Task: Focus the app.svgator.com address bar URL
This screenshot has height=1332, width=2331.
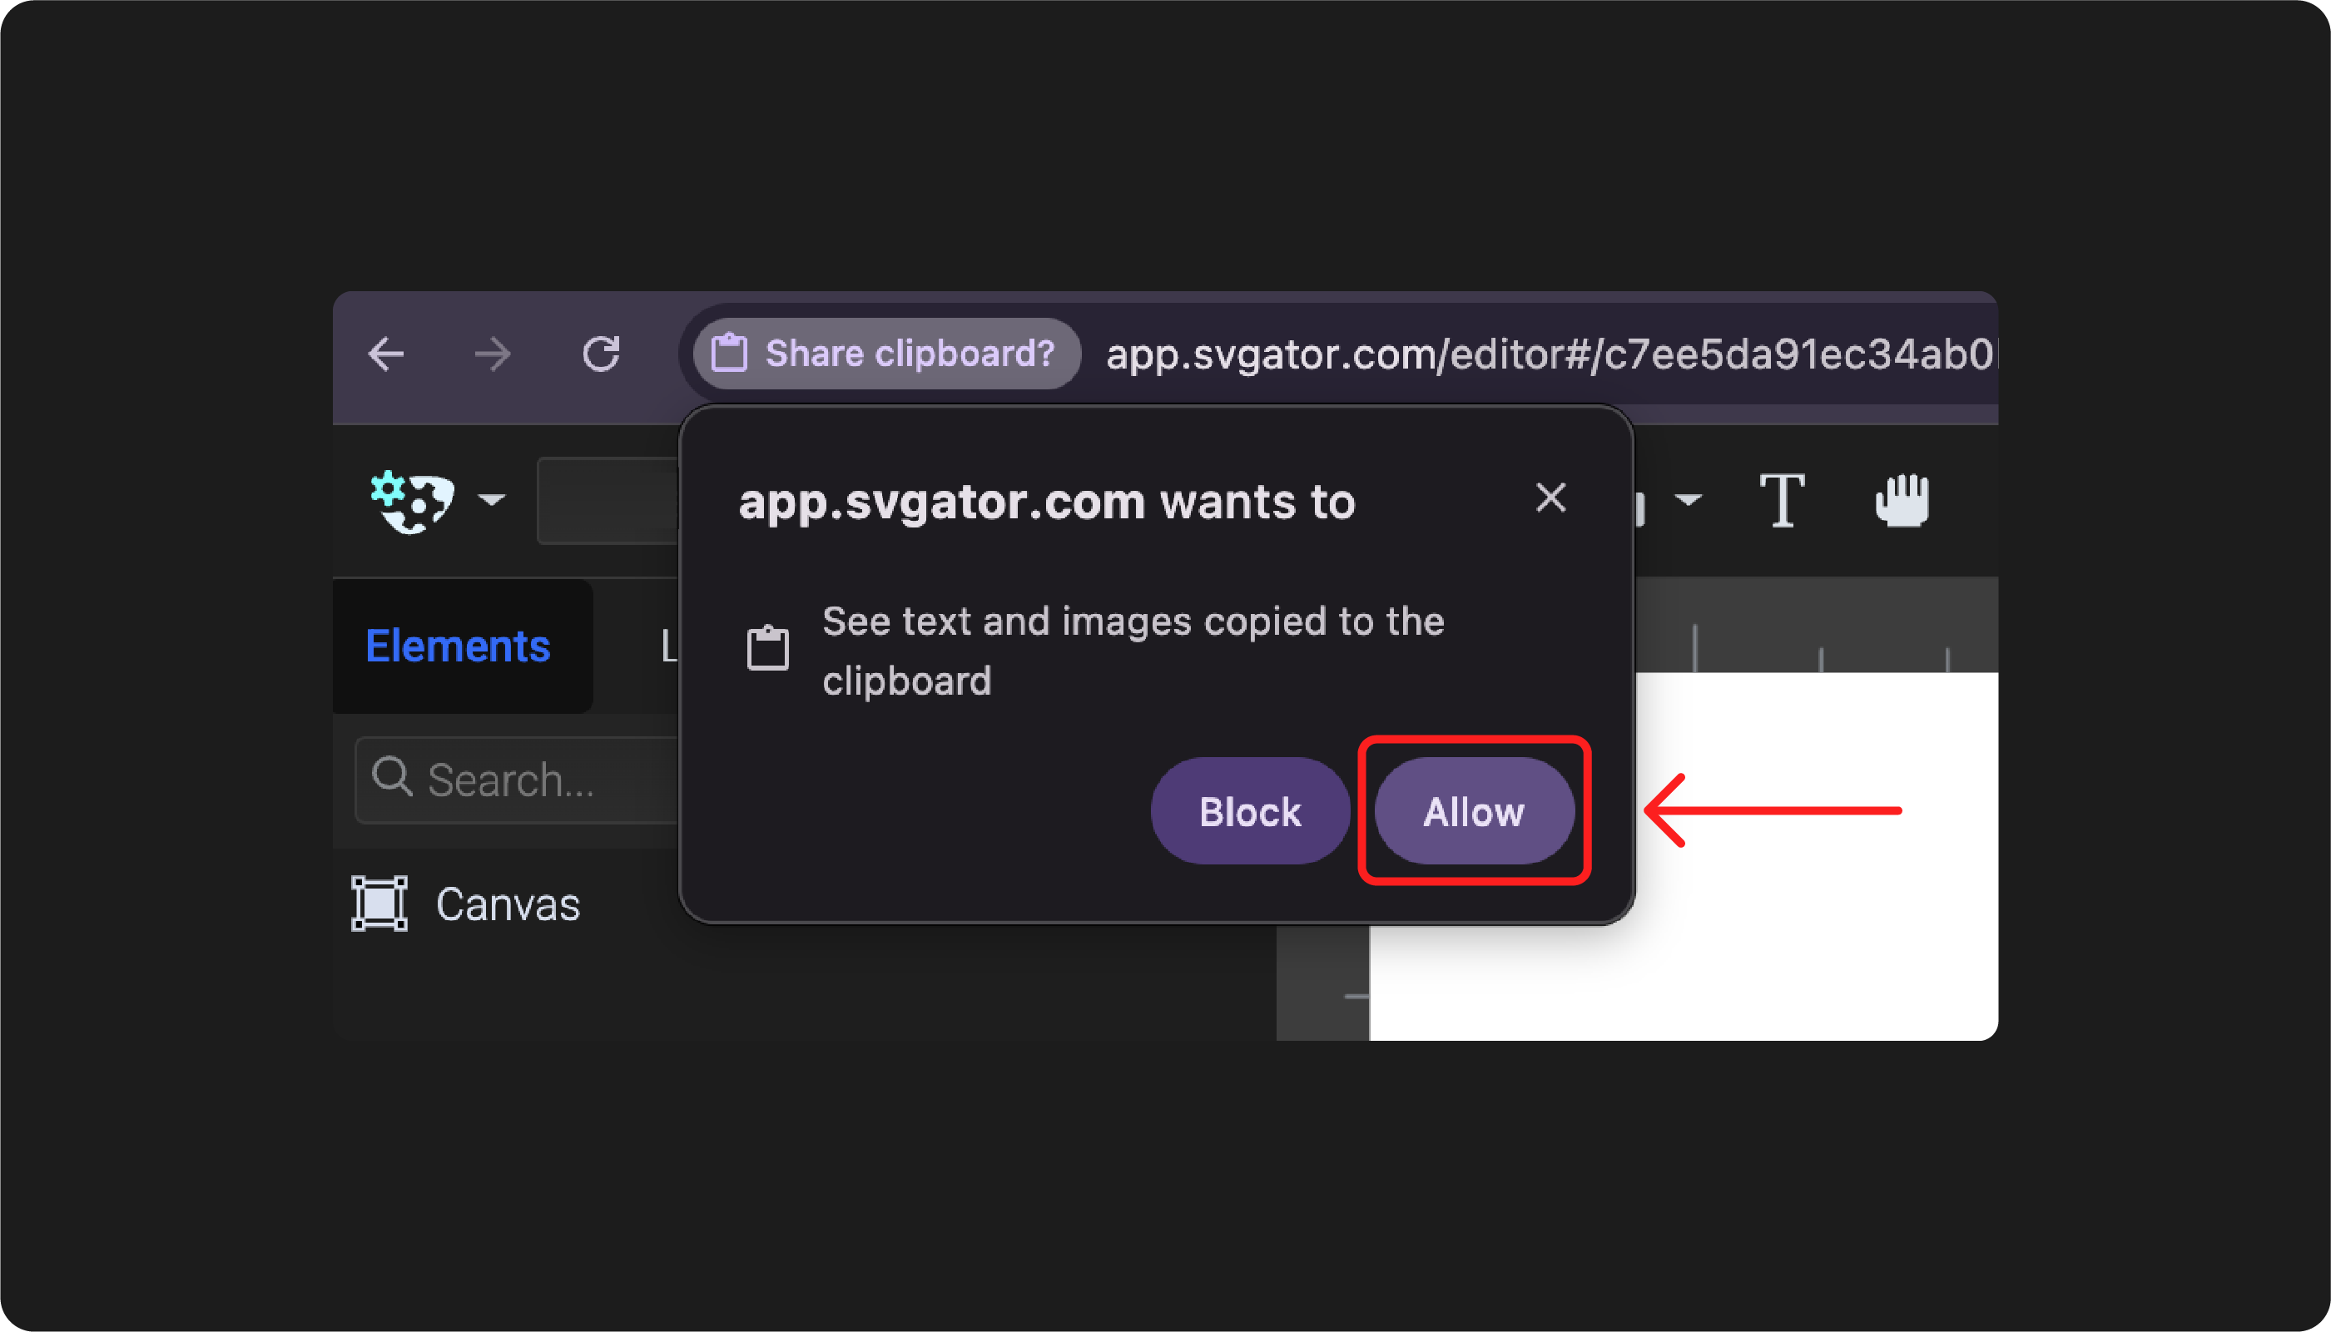Action: coord(1546,354)
